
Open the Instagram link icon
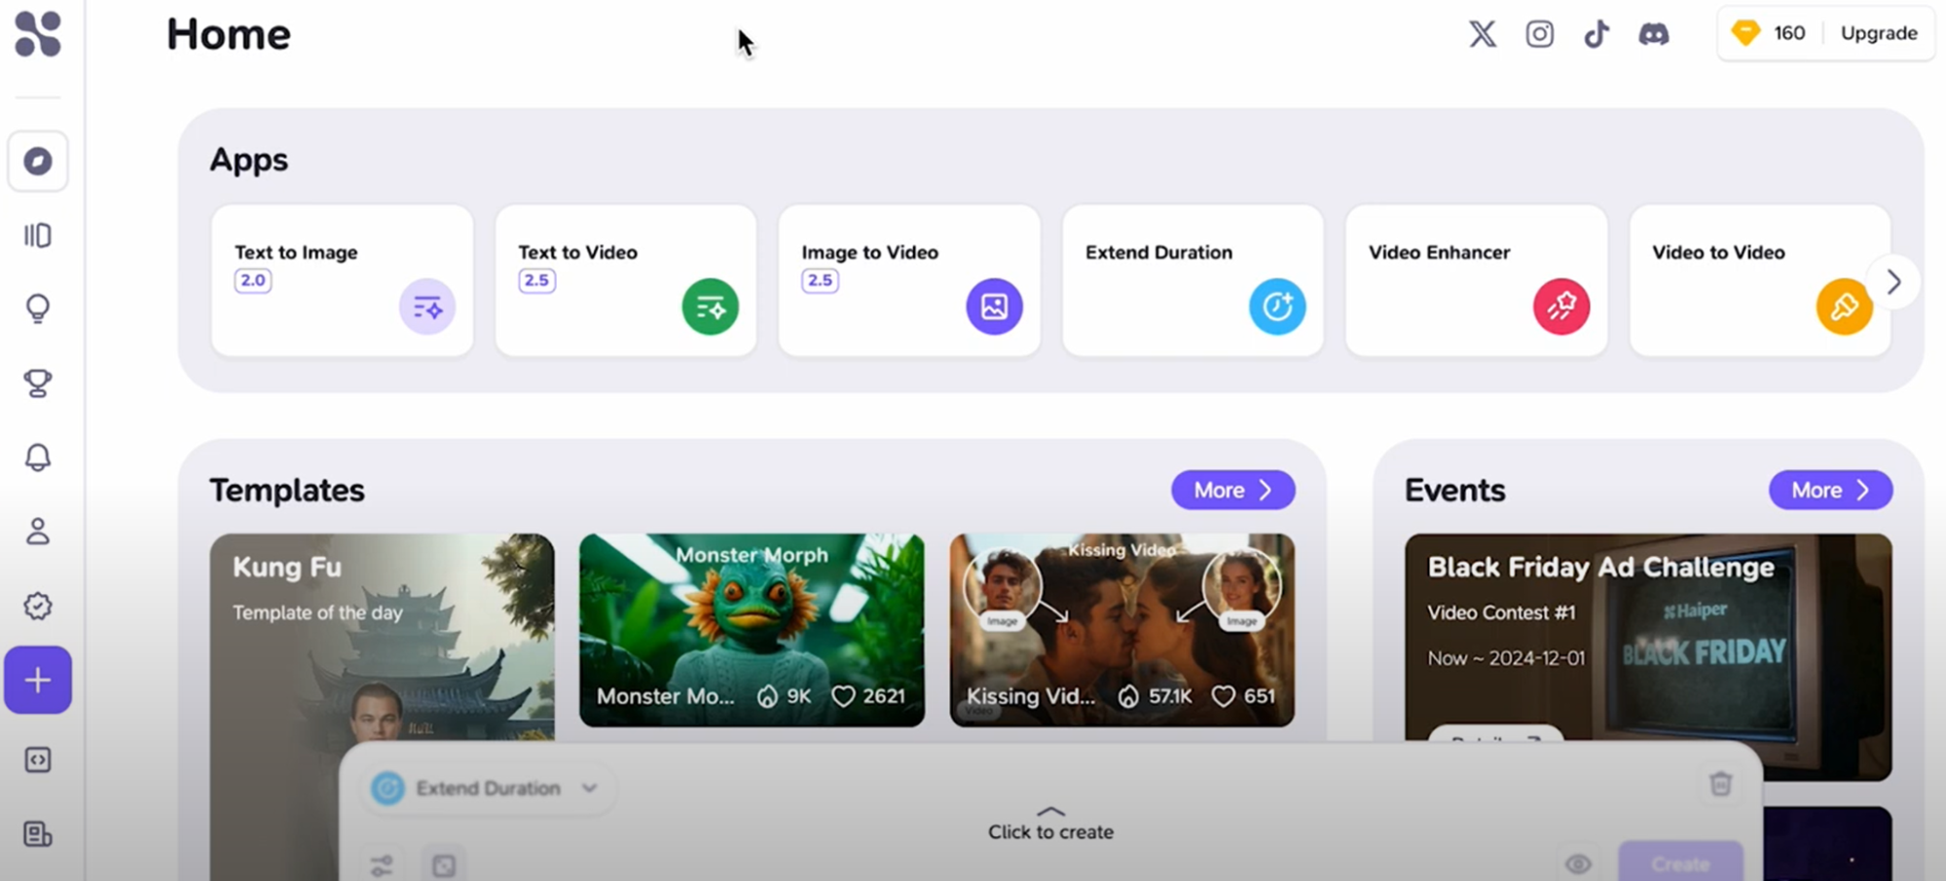tap(1539, 34)
